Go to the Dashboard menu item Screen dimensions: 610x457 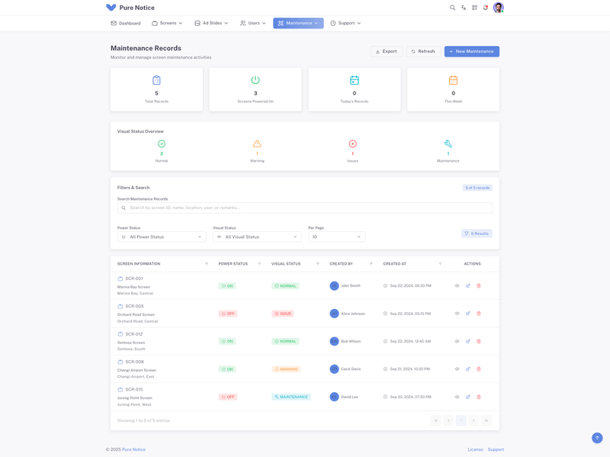(x=126, y=24)
